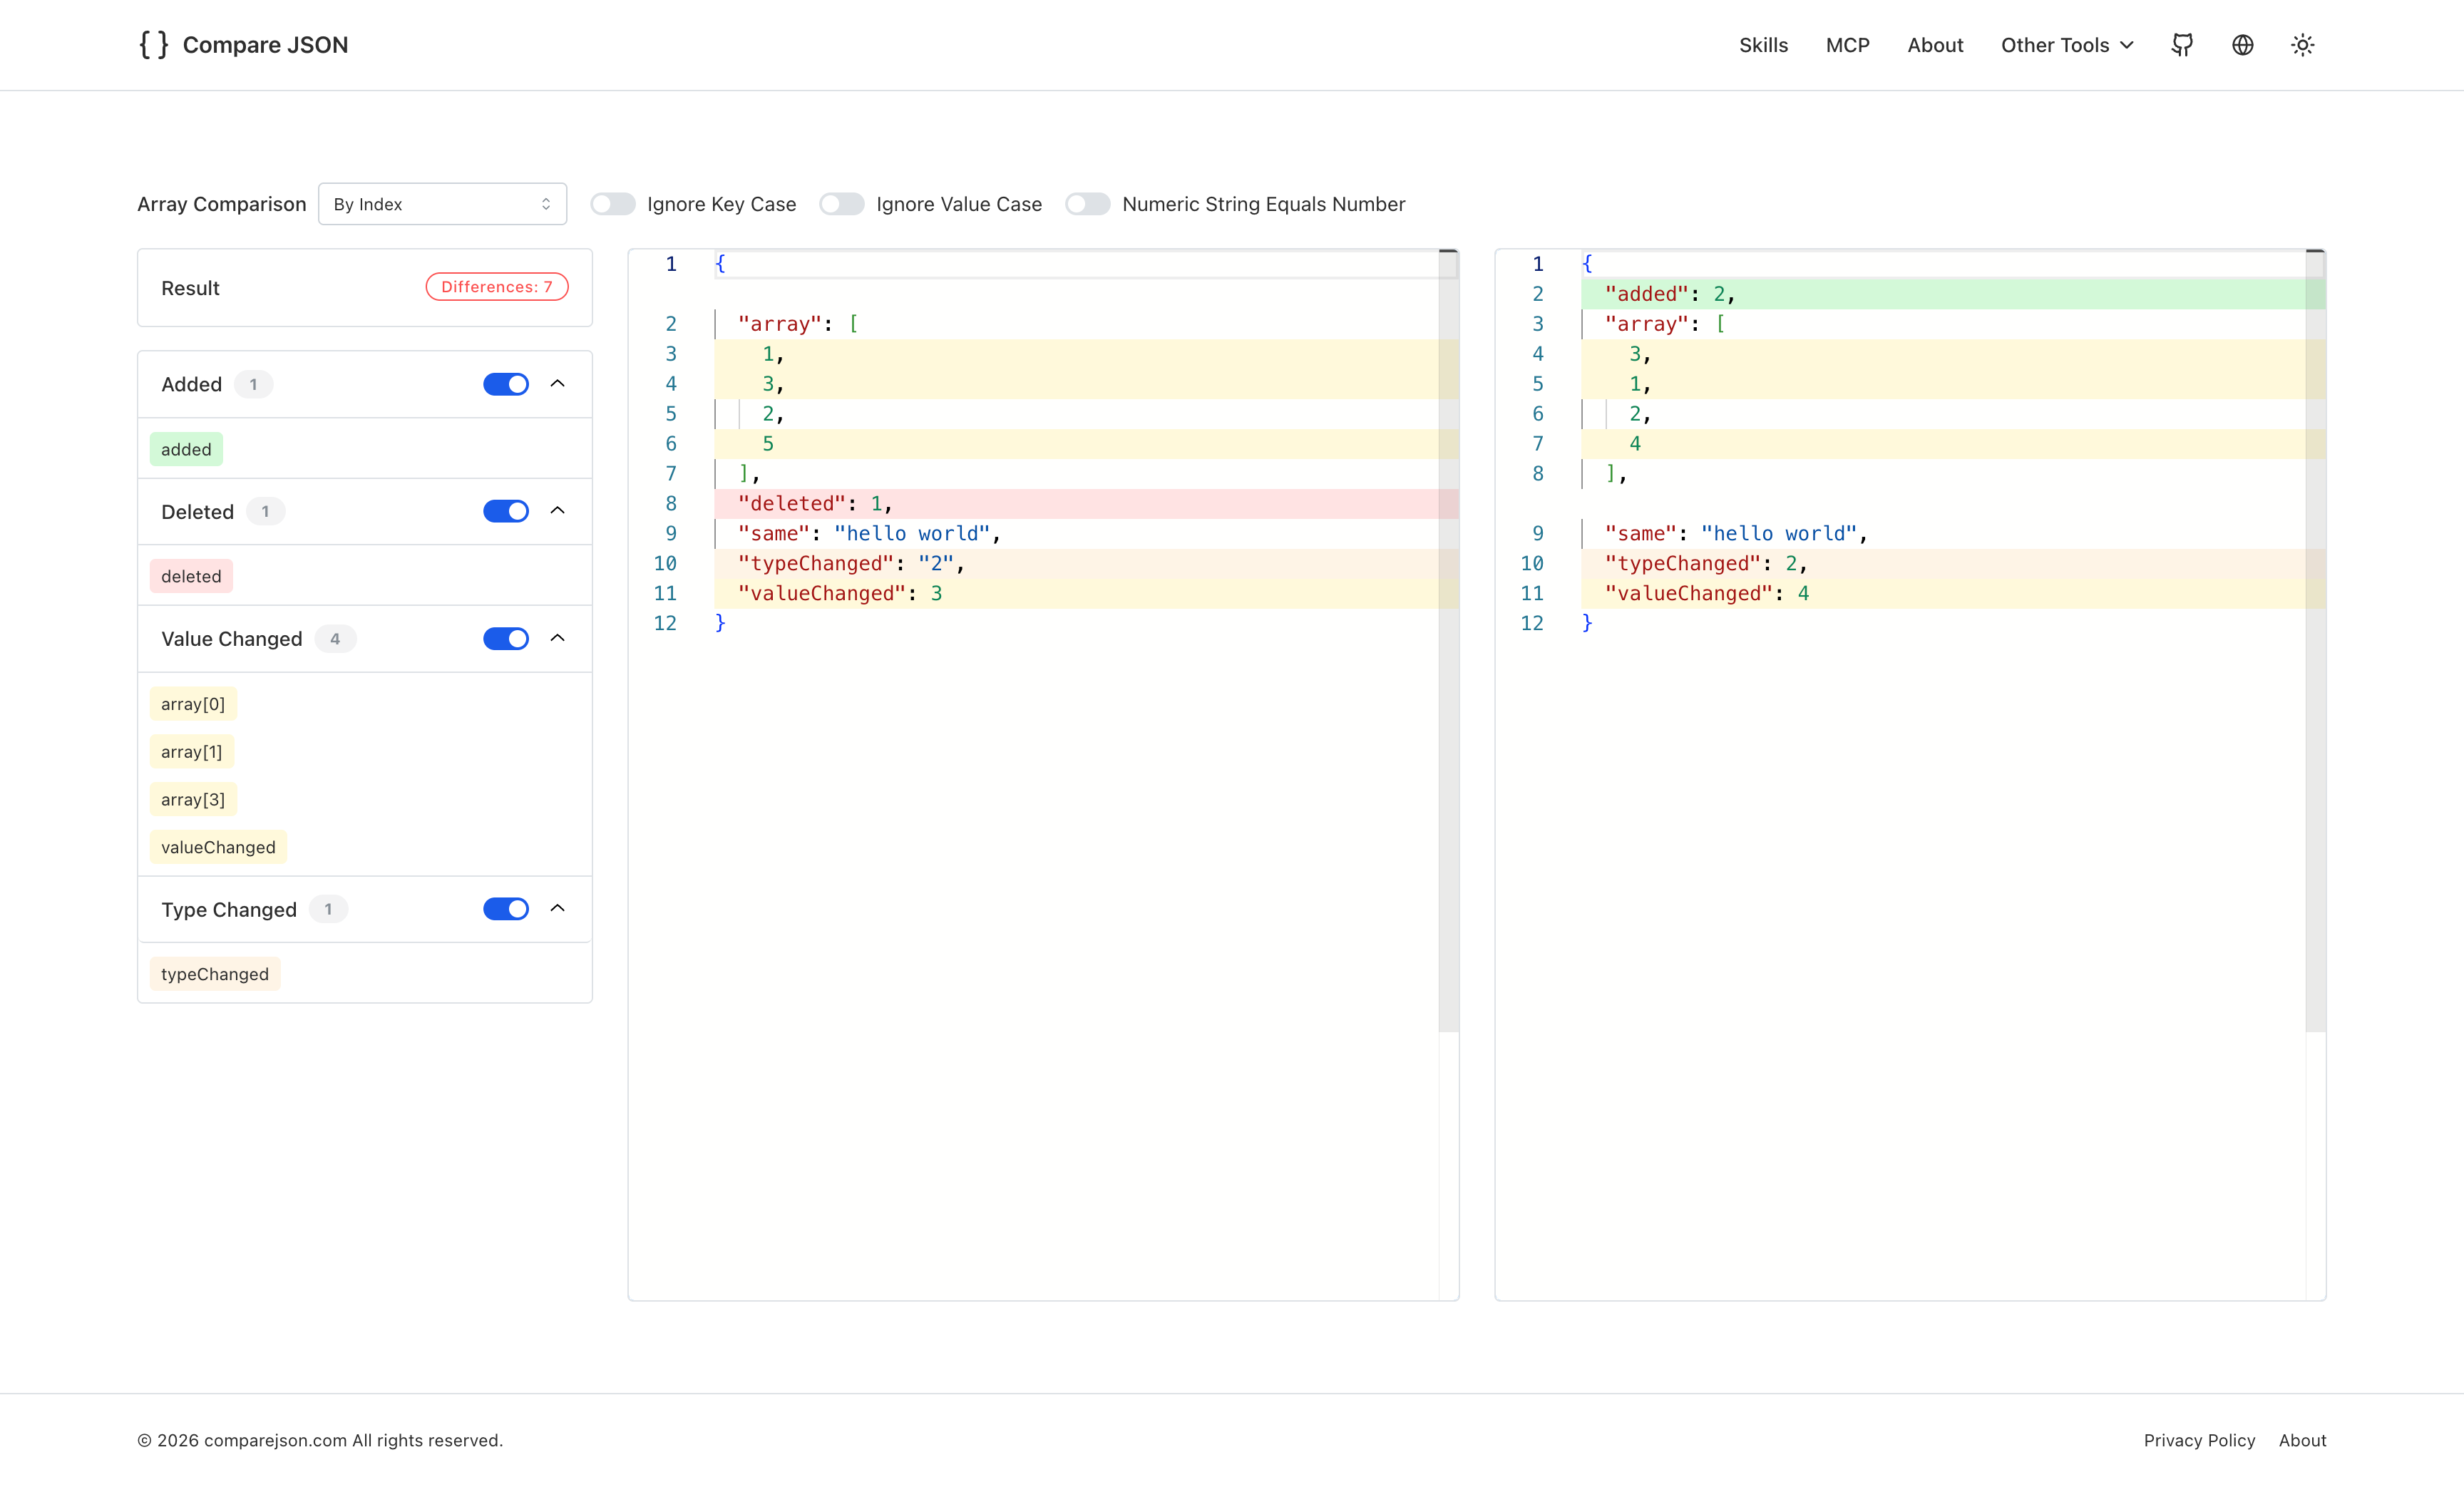Enable Ignore Key Case switch
This screenshot has width=2464, height=1487.
(x=612, y=204)
